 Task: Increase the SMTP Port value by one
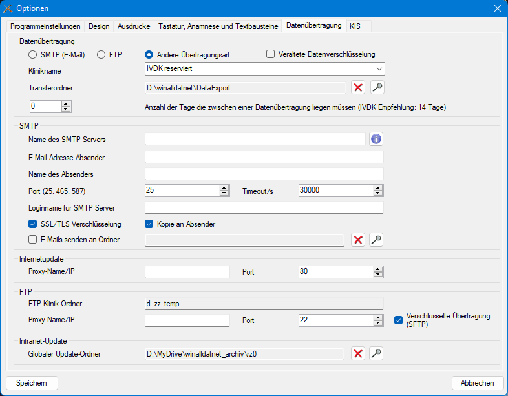(224, 188)
